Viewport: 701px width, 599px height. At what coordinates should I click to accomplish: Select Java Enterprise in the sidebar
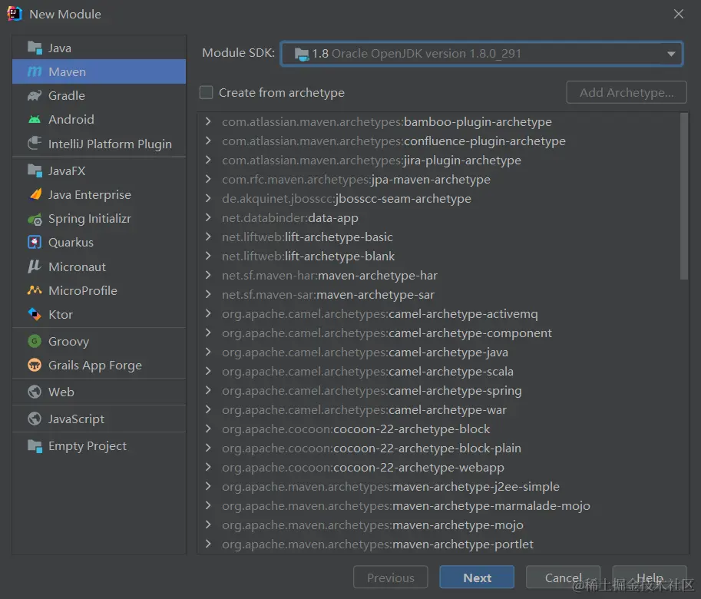89,195
